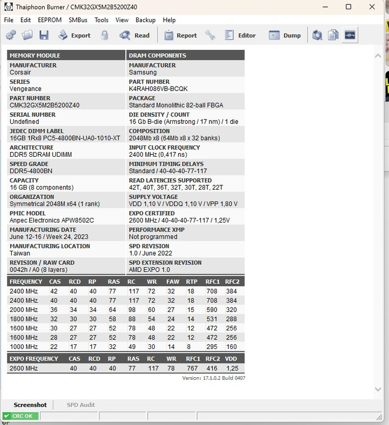Switch to the Screenshot tab
The image size is (389, 425).
coord(30,405)
